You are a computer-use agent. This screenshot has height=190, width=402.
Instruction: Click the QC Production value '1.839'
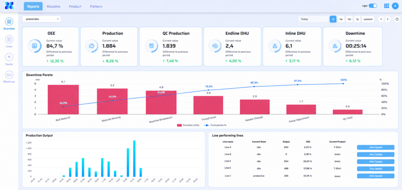pyautogui.click(x=169, y=46)
